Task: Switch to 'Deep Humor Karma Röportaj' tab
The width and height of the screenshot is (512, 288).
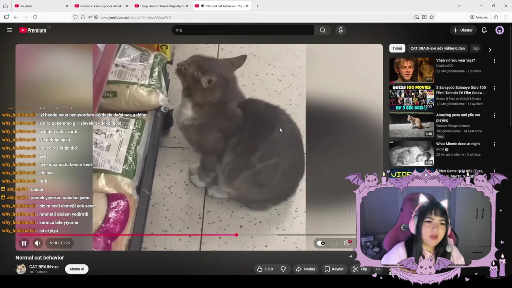Action: click(161, 6)
